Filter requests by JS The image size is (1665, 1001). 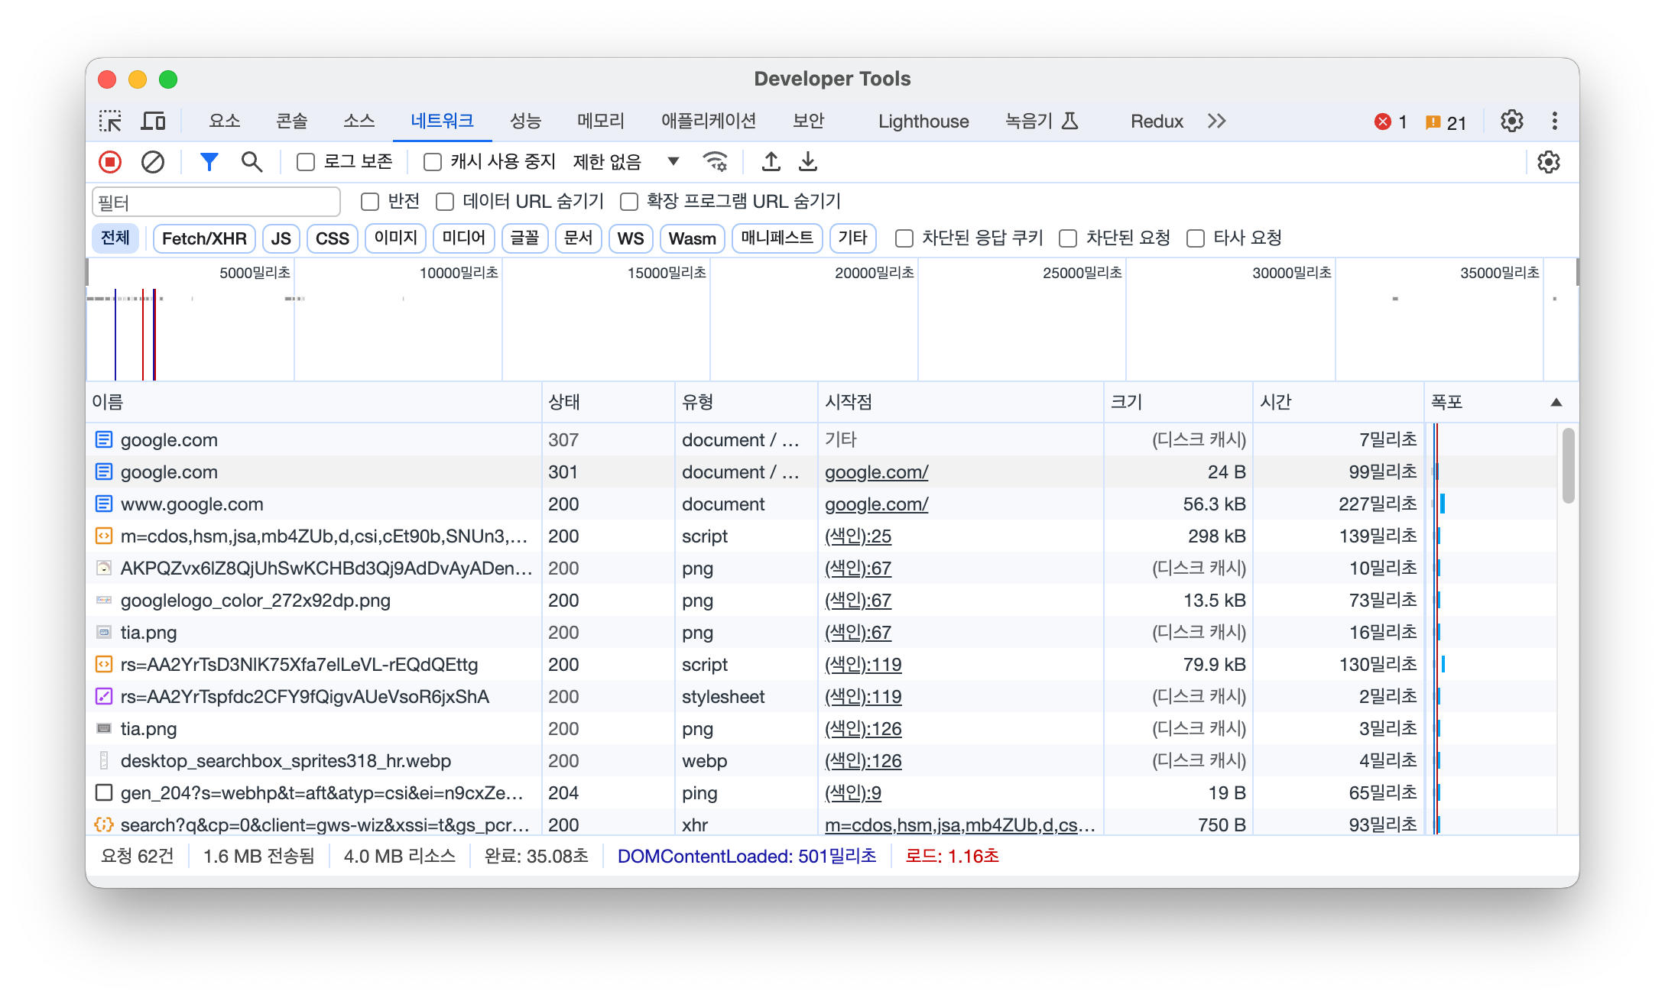click(281, 238)
